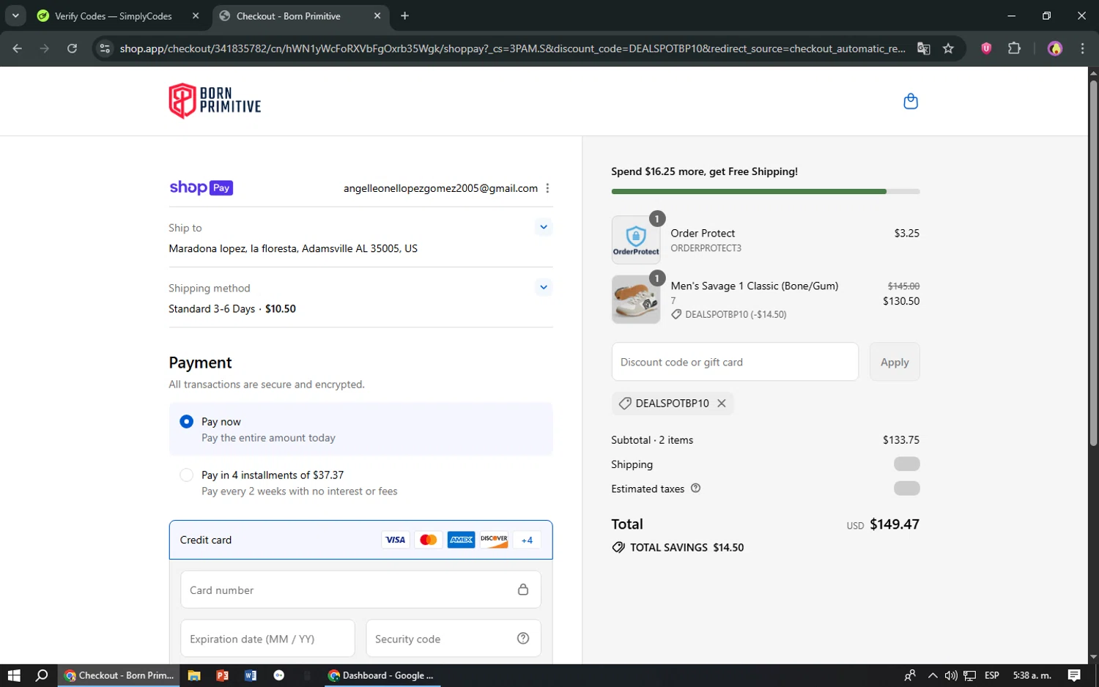This screenshot has height=687, width=1099.
Task: Click the Total $149.47 amount
Action: [894, 524]
